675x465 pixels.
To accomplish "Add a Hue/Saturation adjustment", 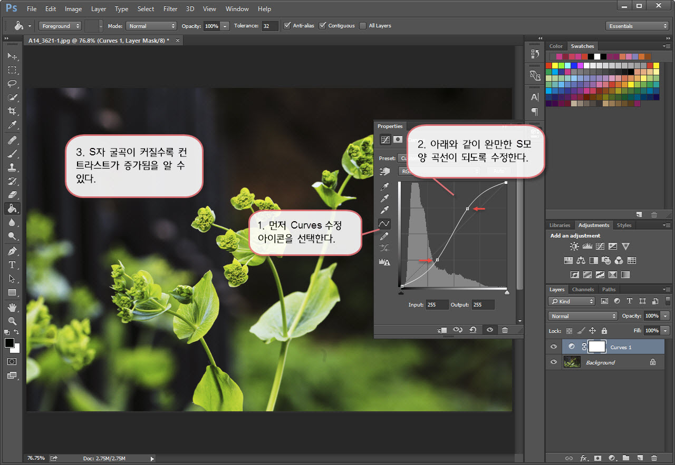I will tap(568, 260).
